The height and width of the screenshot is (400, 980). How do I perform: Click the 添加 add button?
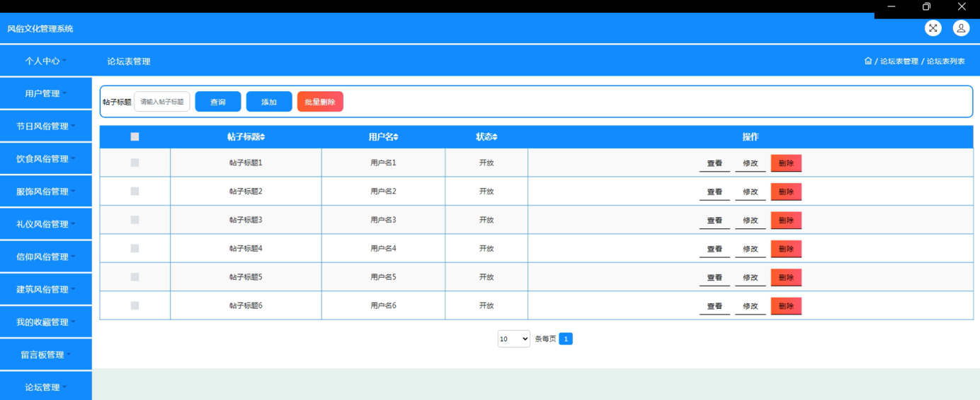coord(269,102)
